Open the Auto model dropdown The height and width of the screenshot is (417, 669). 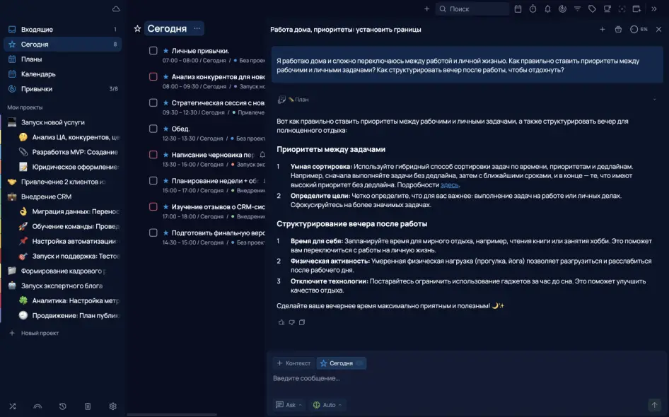pos(328,405)
